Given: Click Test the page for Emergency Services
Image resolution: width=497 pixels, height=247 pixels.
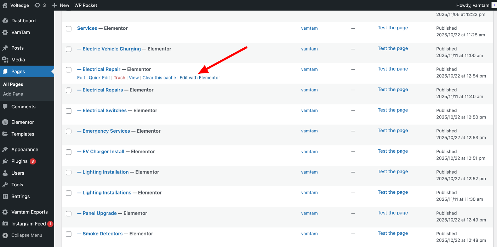Looking at the screenshot, I should click(393, 131).
